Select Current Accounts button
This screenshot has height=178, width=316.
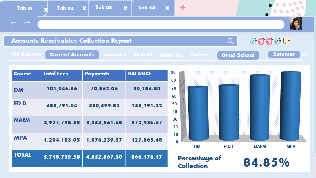point(72,55)
